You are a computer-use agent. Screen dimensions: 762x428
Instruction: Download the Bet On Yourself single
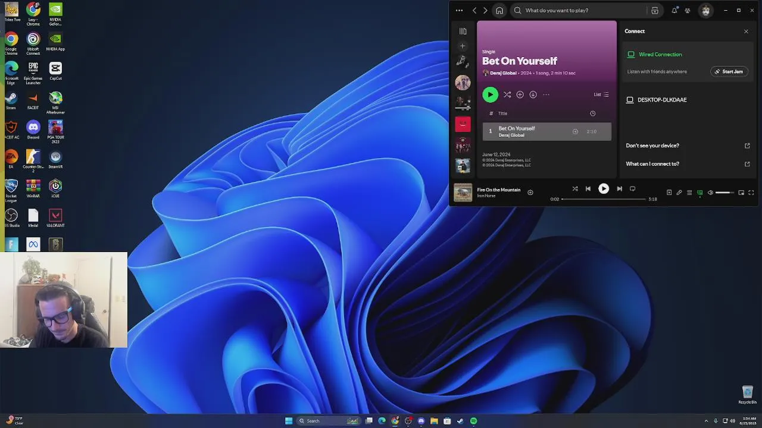pos(533,95)
